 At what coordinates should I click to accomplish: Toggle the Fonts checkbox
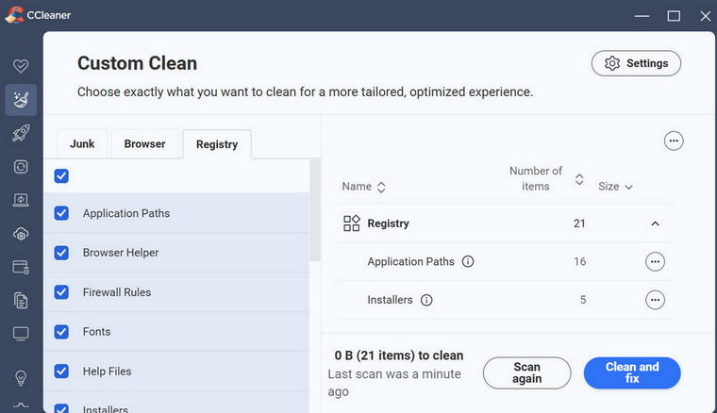(x=61, y=332)
